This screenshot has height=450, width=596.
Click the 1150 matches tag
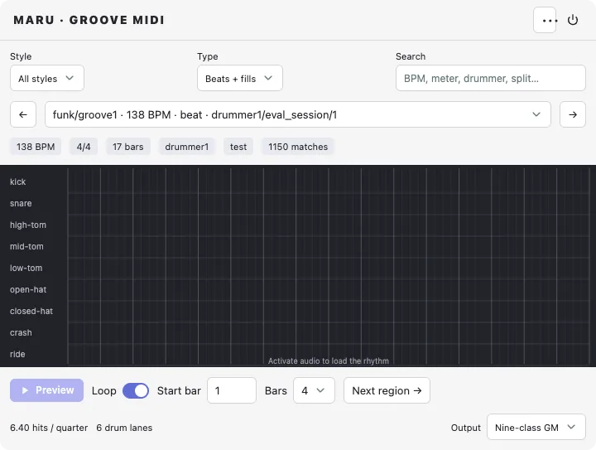(x=298, y=147)
